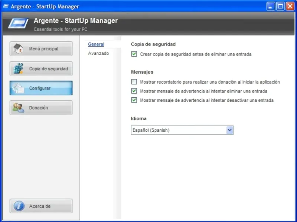Close the StartUp Manager window
Viewport: 297px width, 222px height.
pos(290,6)
